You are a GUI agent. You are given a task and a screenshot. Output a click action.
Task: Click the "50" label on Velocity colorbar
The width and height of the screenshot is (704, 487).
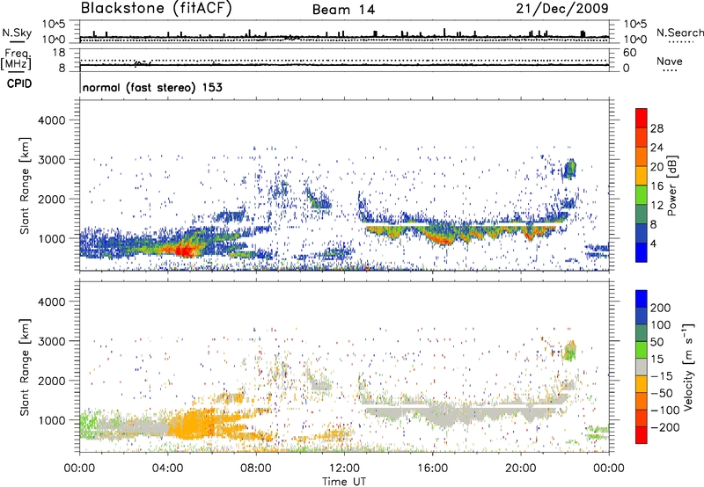656,342
